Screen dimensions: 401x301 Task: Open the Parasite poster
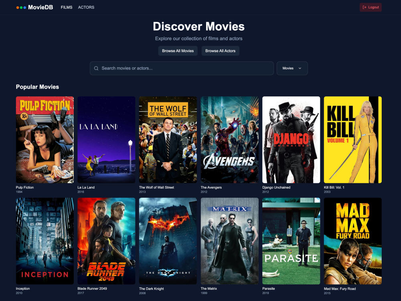pyautogui.click(x=291, y=241)
